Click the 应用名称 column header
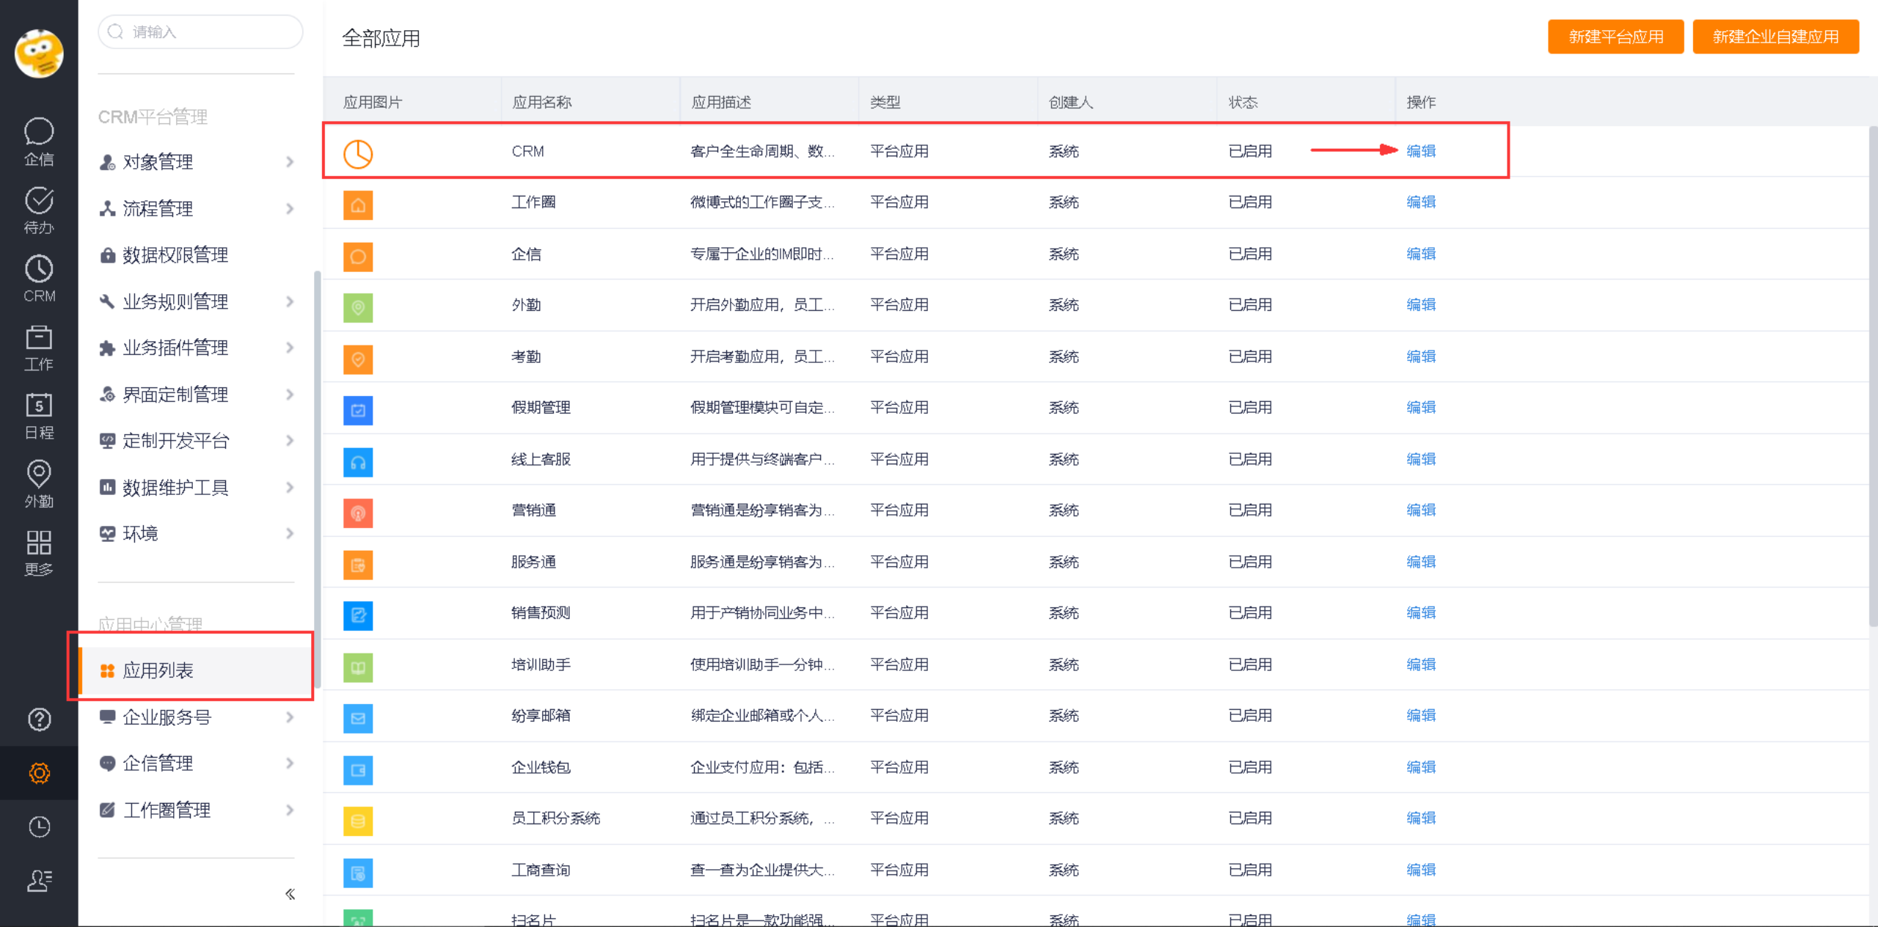 [542, 103]
